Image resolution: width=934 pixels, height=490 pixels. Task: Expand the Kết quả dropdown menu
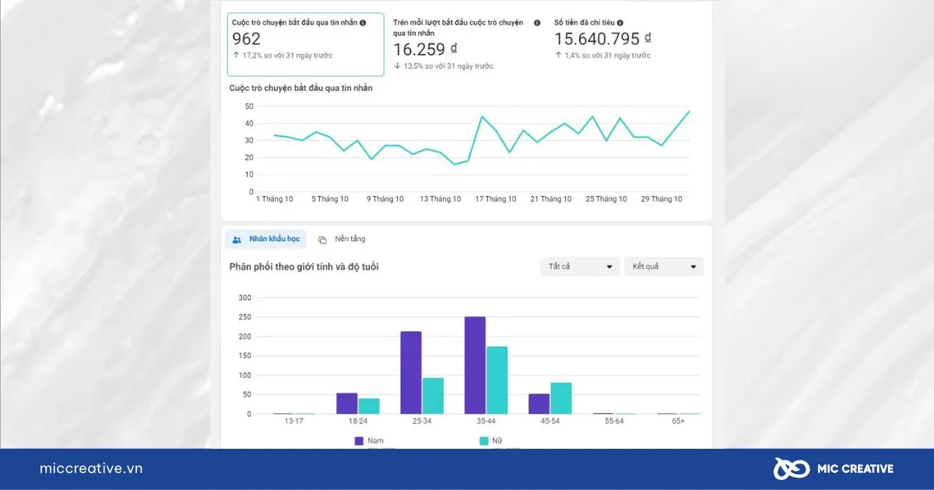pyautogui.click(x=664, y=267)
